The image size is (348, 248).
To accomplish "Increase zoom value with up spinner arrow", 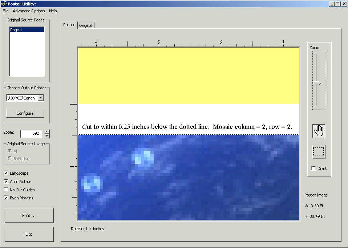I will pyautogui.click(x=47, y=131).
